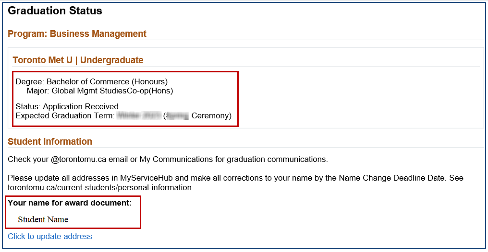Image resolution: width=488 pixels, height=252 pixels.
Task: Click the Bachelor of Commerce (Honours) degree line
Action: point(91,81)
